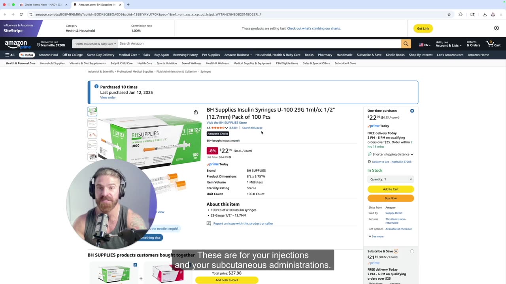Open Household Supplies subnav item
506x284 pixels.
pos(52,63)
